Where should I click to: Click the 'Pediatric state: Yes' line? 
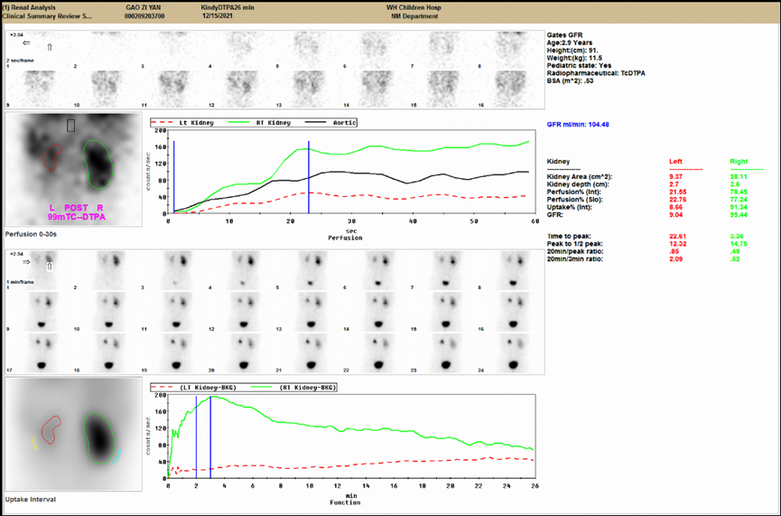tap(579, 65)
